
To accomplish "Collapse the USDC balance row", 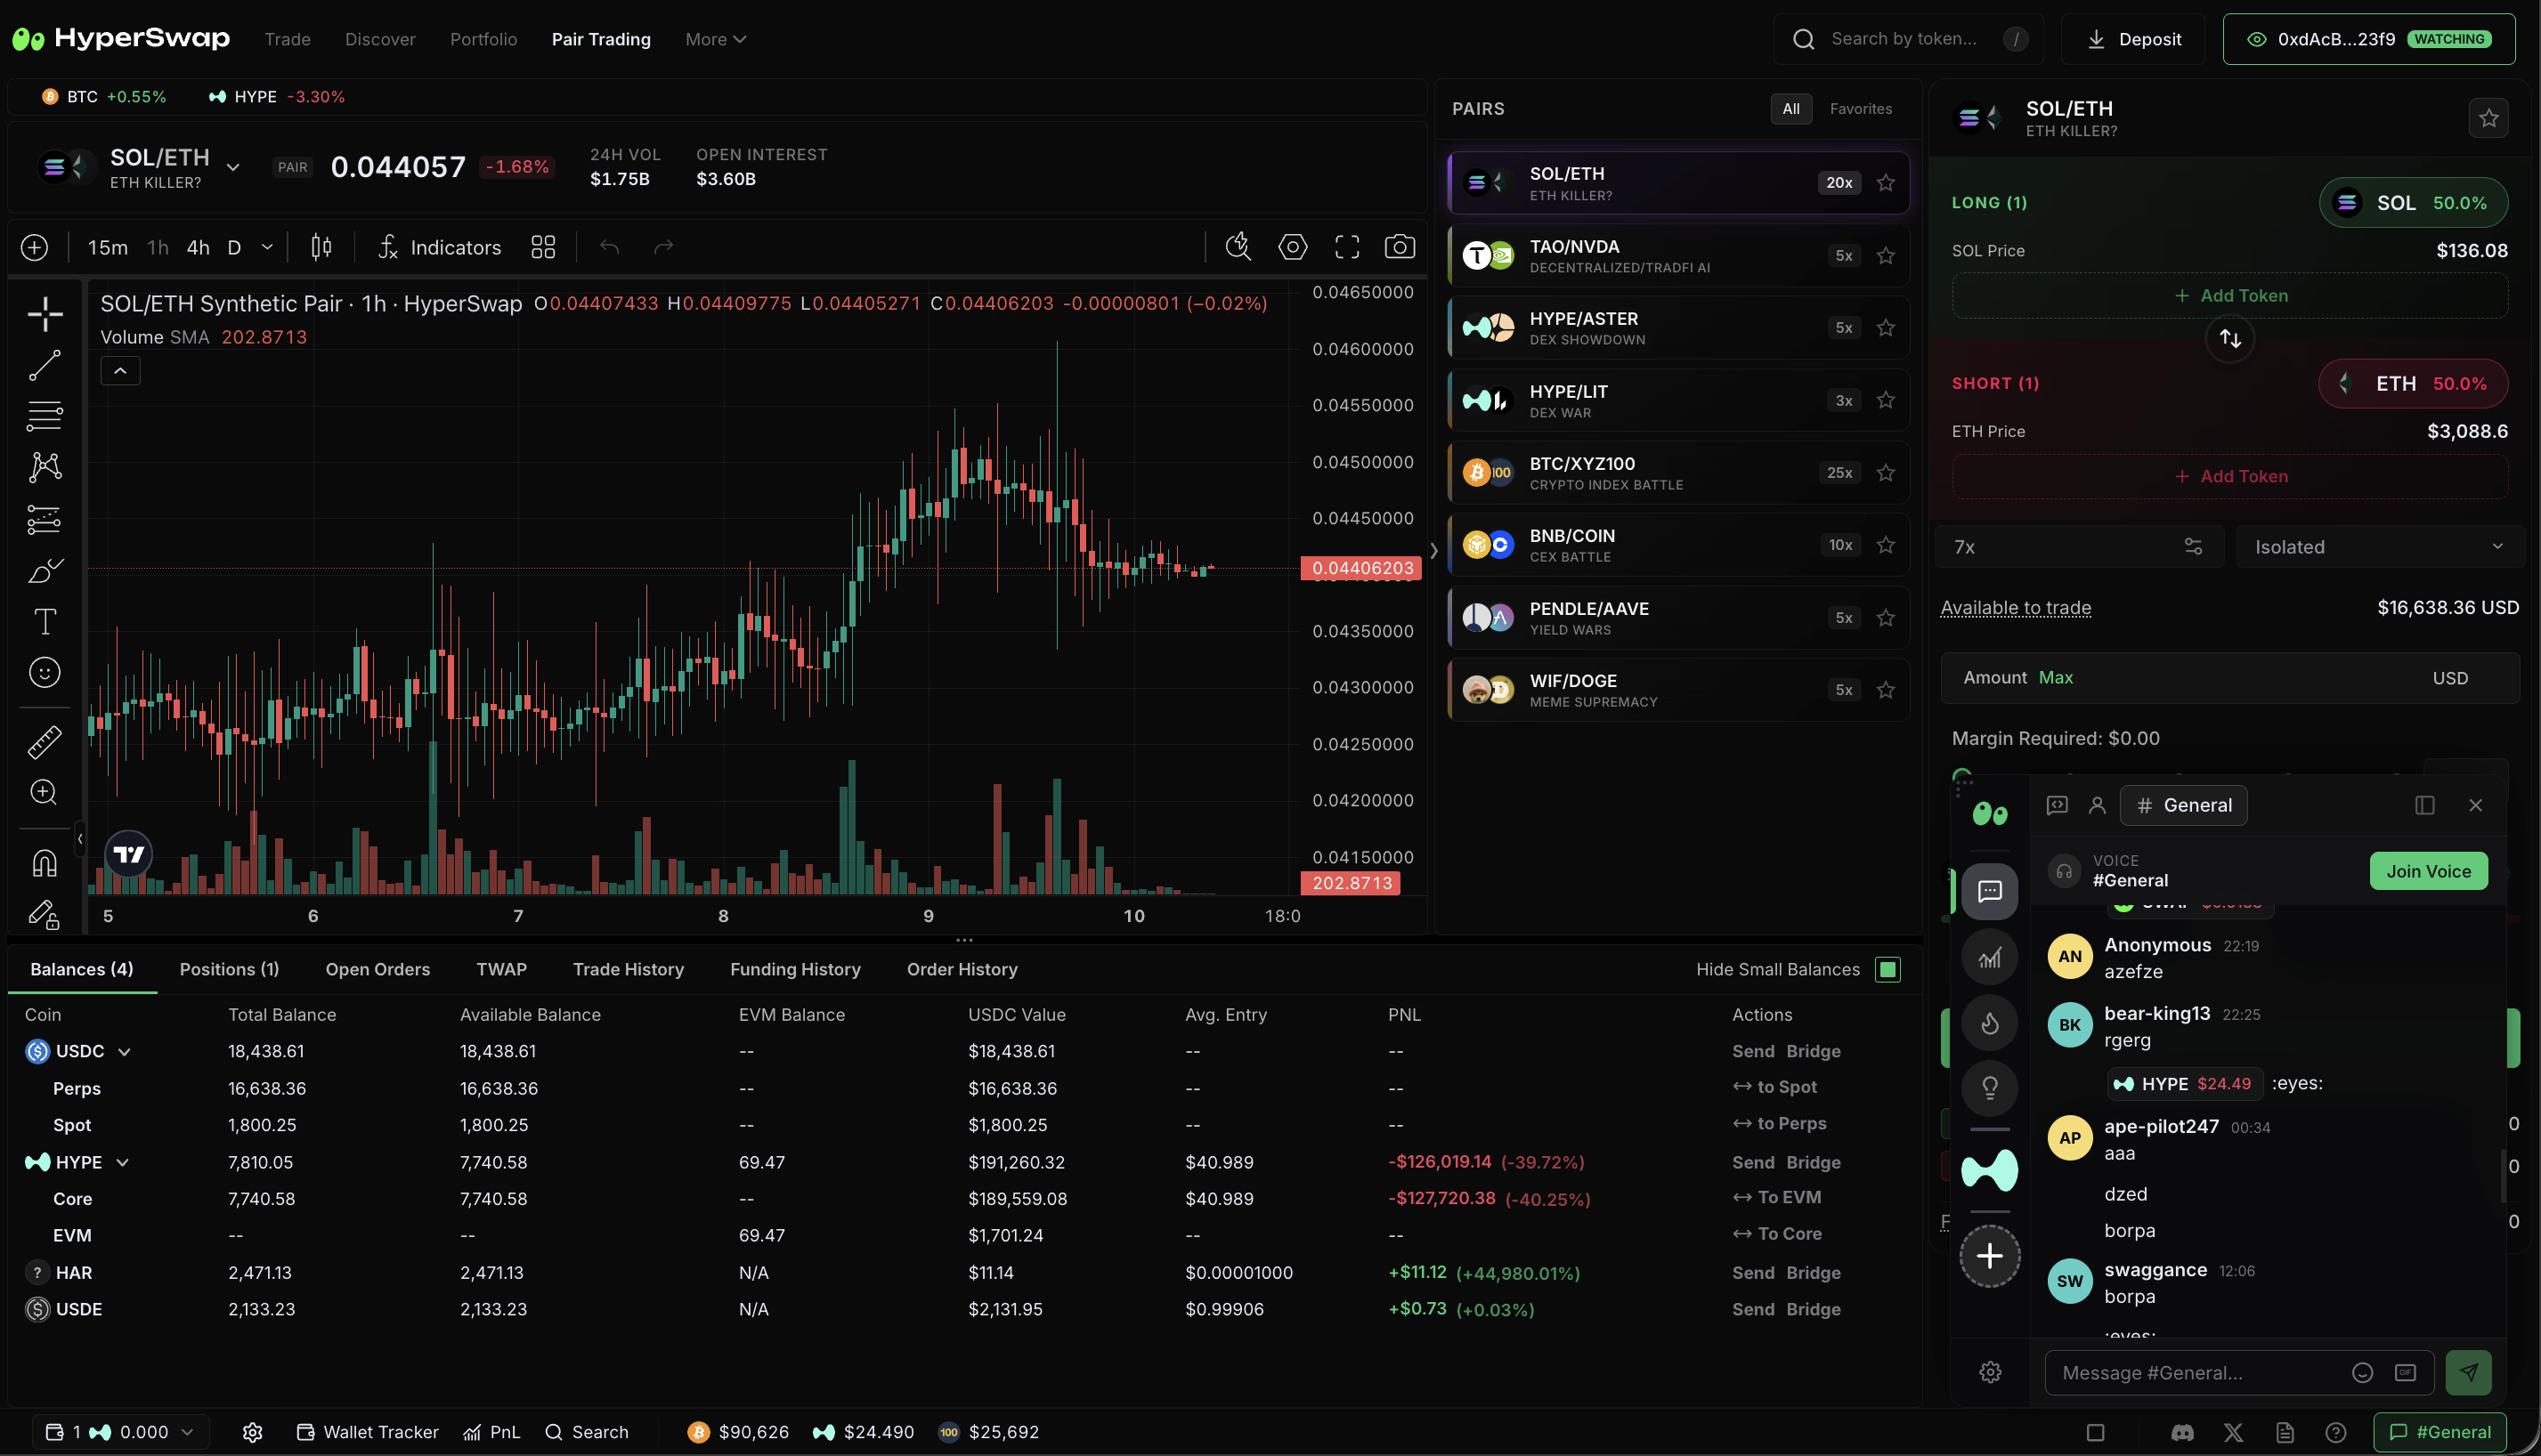I will (x=124, y=1052).
